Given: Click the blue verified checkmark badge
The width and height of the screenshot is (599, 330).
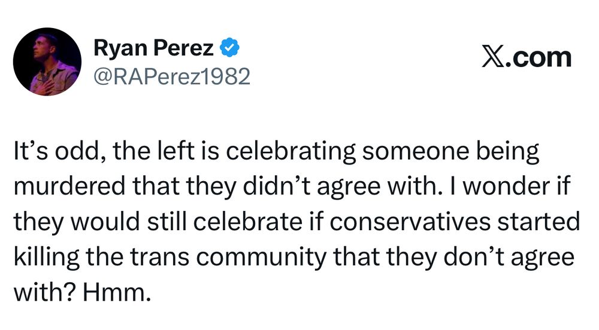Looking at the screenshot, I should (229, 48).
